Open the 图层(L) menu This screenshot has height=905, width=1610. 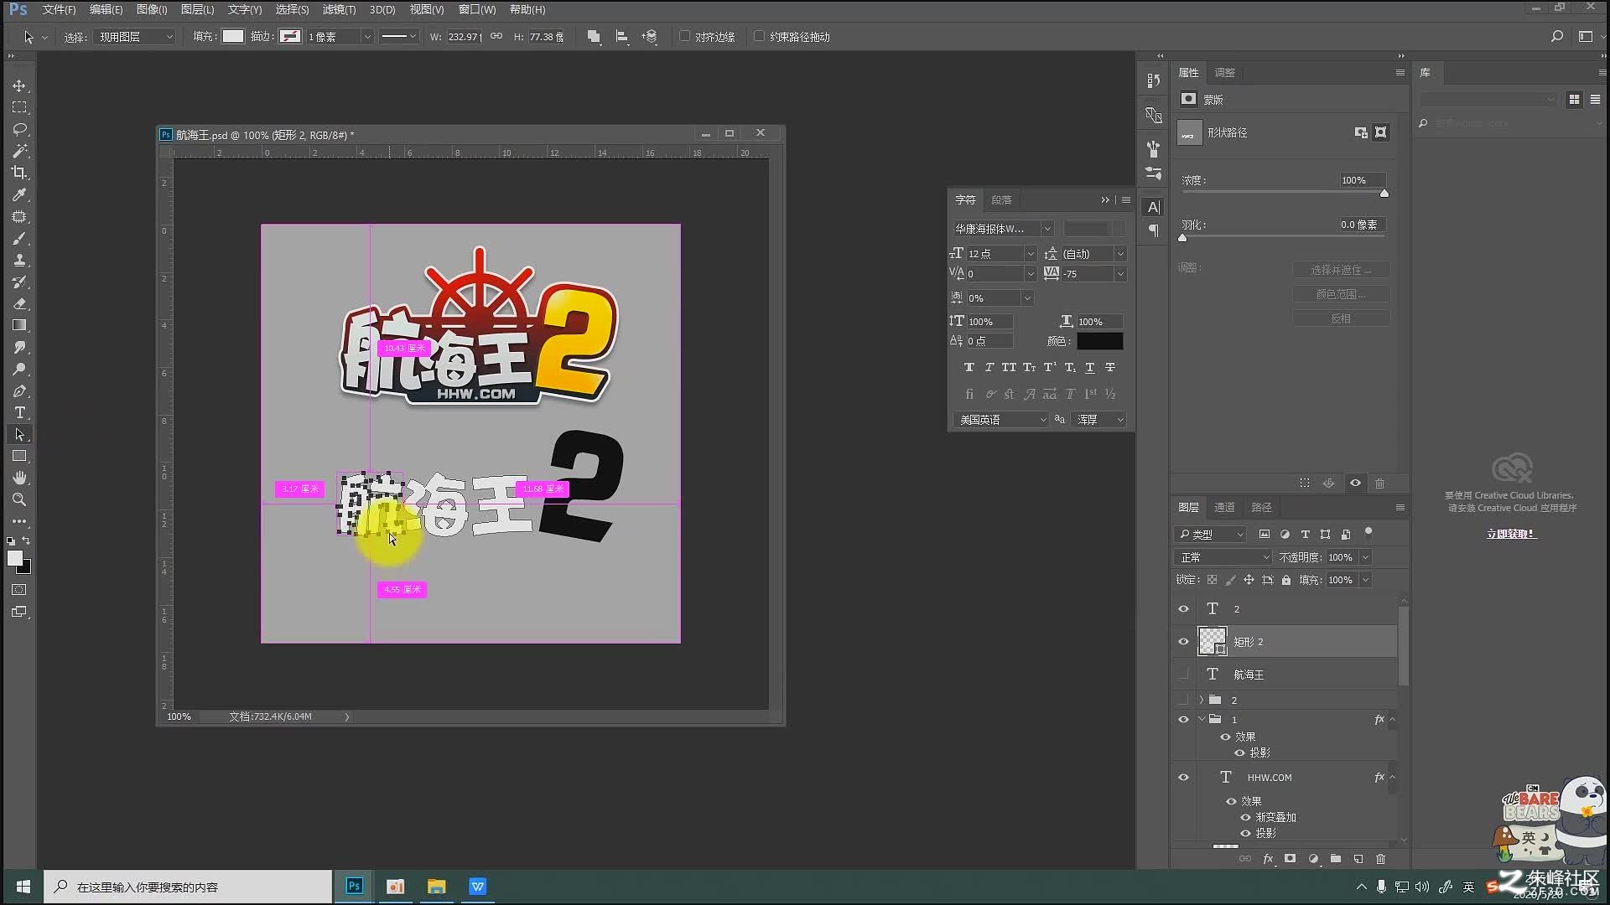pos(197,10)
